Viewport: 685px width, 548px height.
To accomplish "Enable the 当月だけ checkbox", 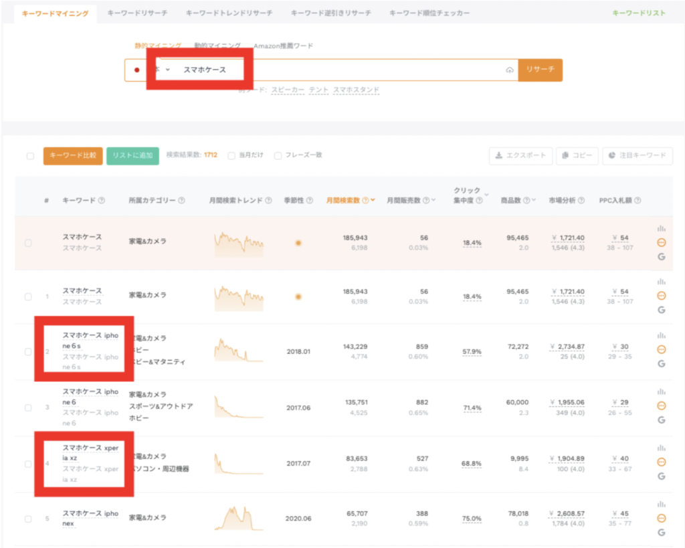I will (x=231, y=155).
